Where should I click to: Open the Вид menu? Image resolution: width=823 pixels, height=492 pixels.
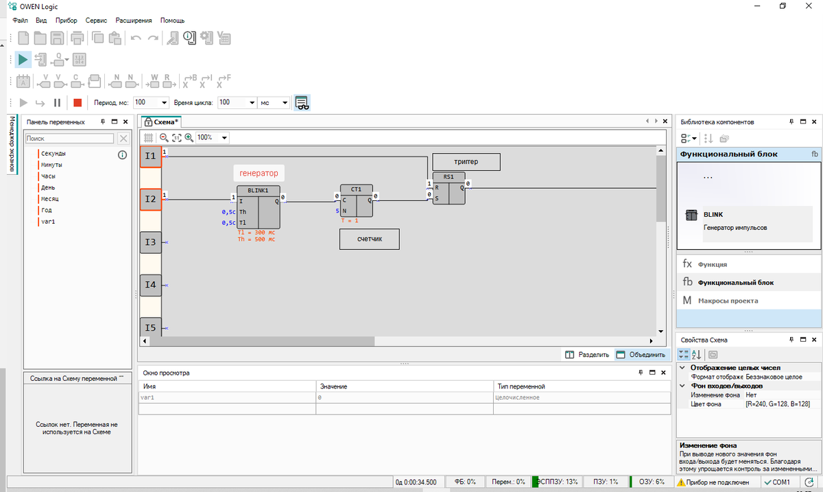[x=41, y=21]
